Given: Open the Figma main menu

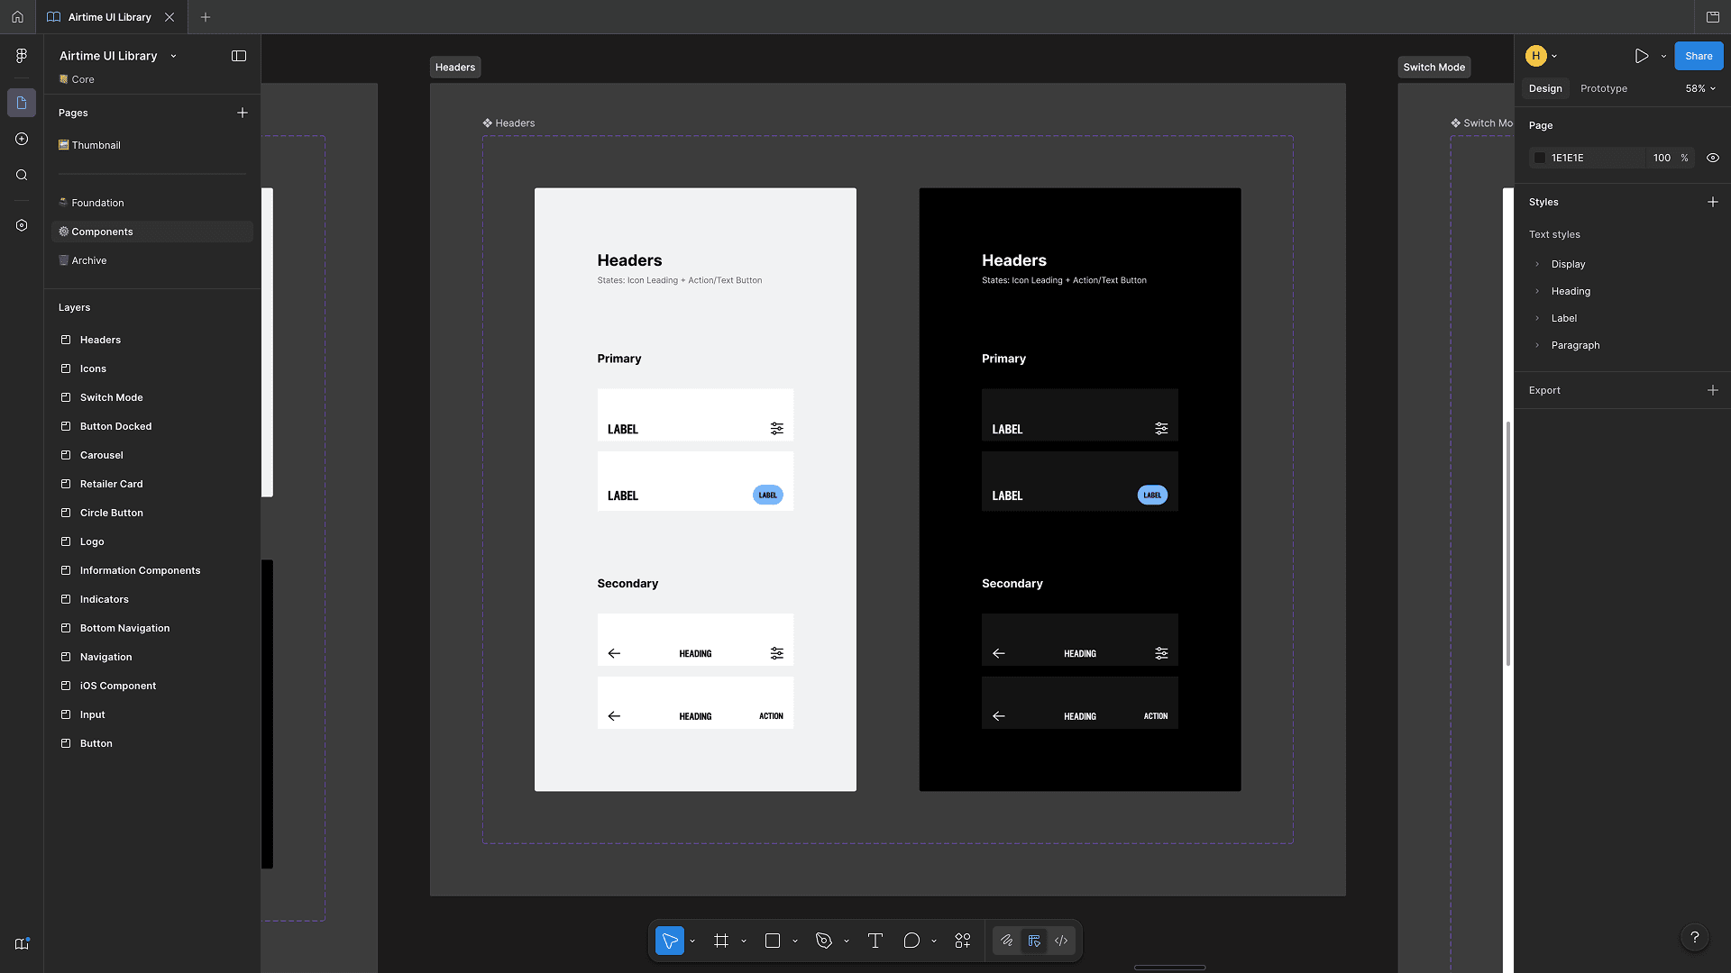Looking at the screenshot, I should tap(21, 56).
